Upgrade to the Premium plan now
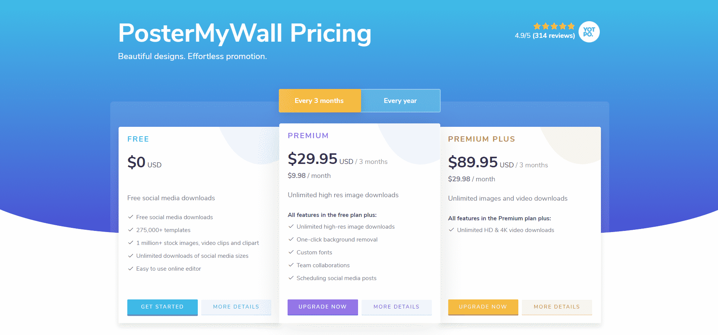The image size is (718, 335). point(322,307)
